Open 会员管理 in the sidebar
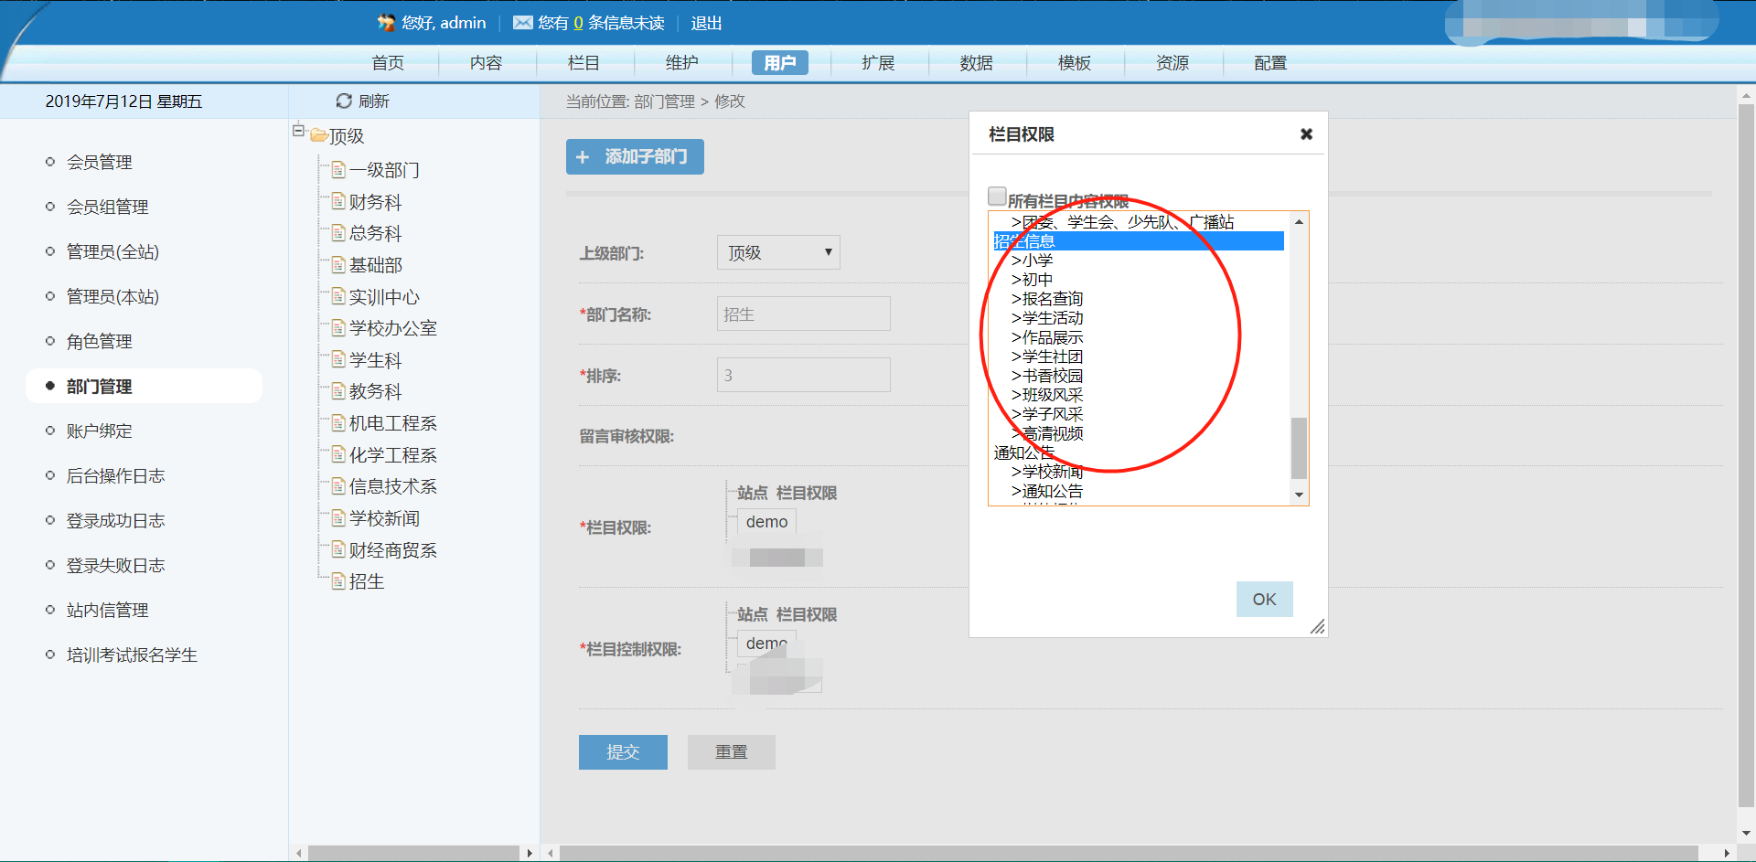This screenshot has width=1756, height=862. pyautogui.click(x=100, y=162)
